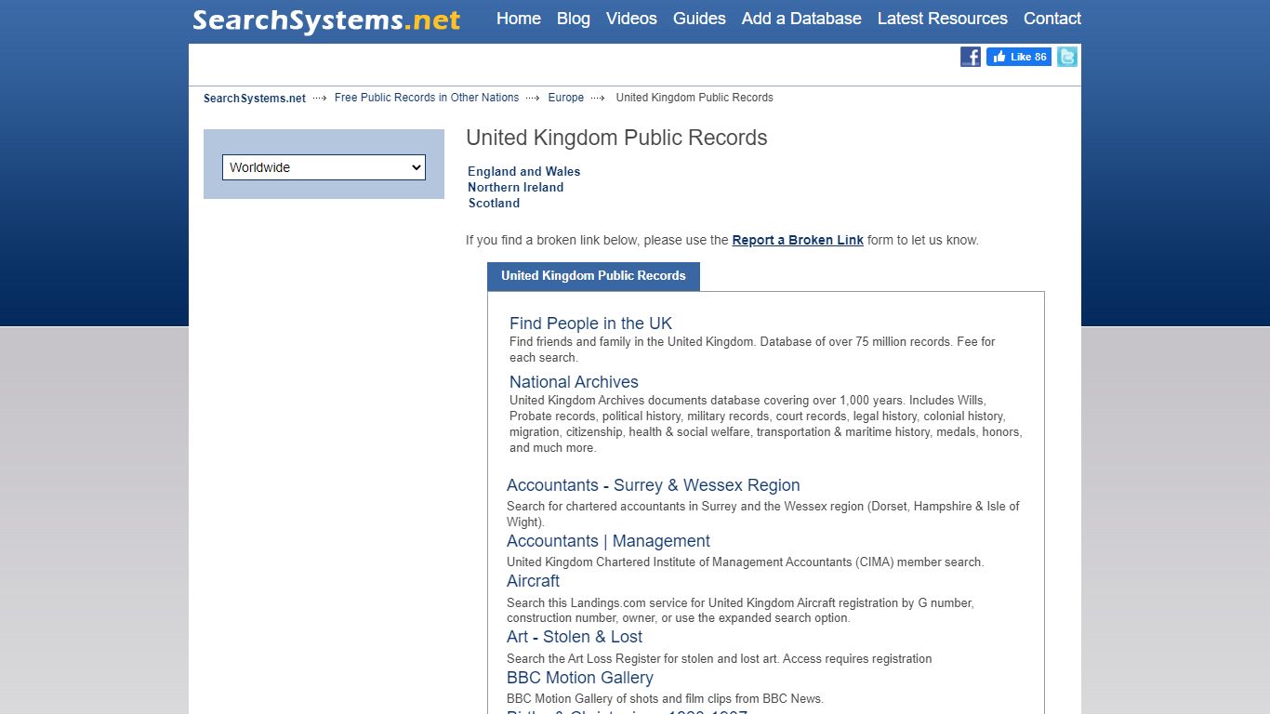
Task: Open the Contact menu item
Action: click(1052, 19)
